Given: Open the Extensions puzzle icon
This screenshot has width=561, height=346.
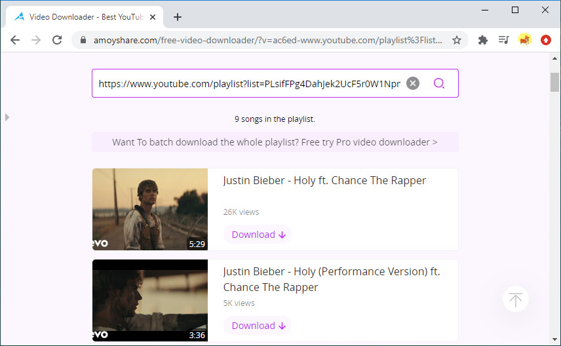Looking at the screenshot, I should 483,40.
